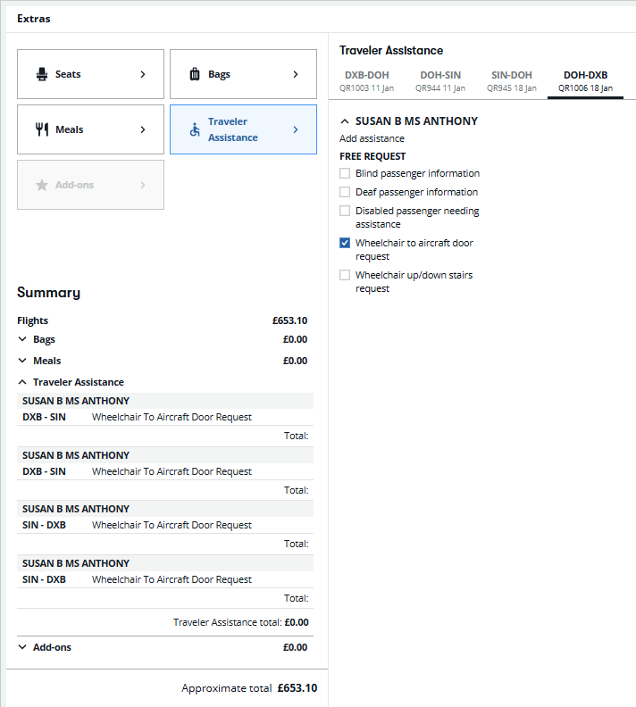Image resolution: width=636 pixels, height=707 pixels.
Task: Switch to the DXB-DOH flight tab
Action: pyautogui.click(x=366, y=80)
